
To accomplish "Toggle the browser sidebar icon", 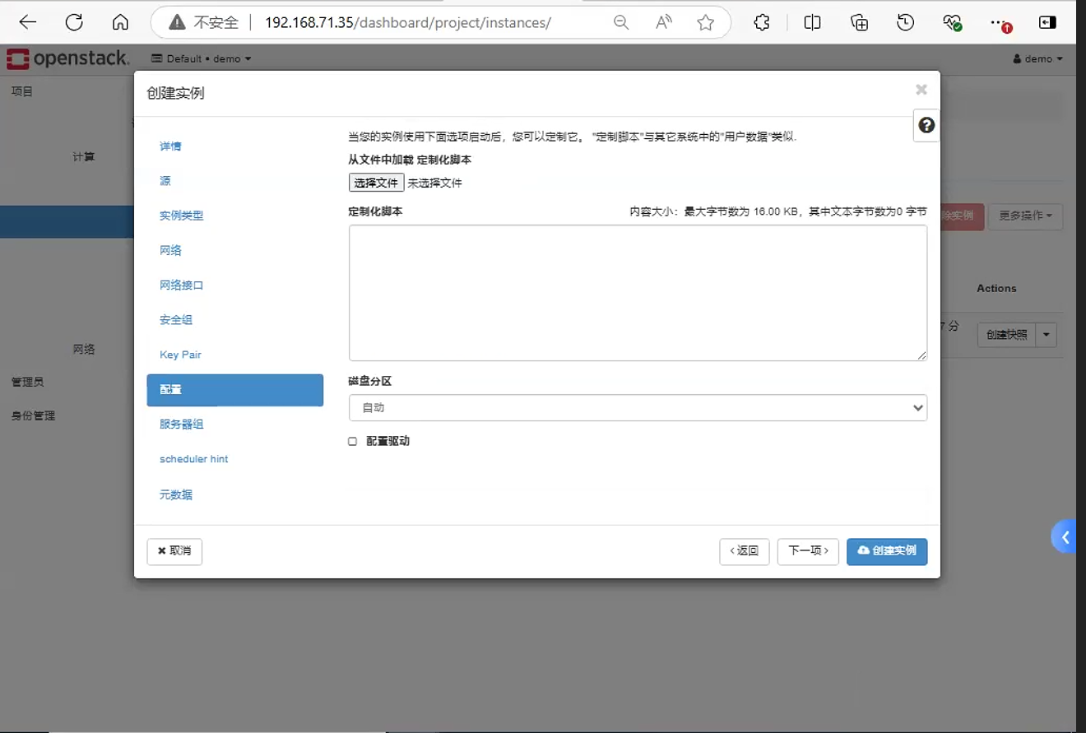I will pyautogui.click(x=1047, y=22).
